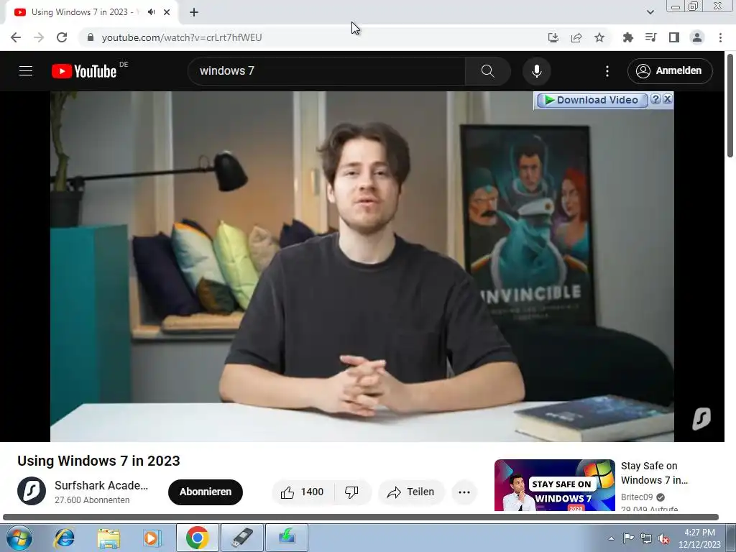This screenshot has width=736, height=552.
Task: Reload the YouTube page
Action: click(x=62, y=37)
